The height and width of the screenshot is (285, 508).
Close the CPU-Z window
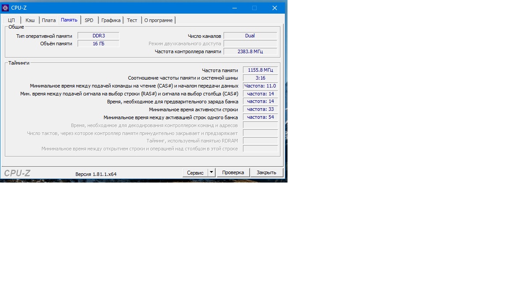tap(274, 8)
